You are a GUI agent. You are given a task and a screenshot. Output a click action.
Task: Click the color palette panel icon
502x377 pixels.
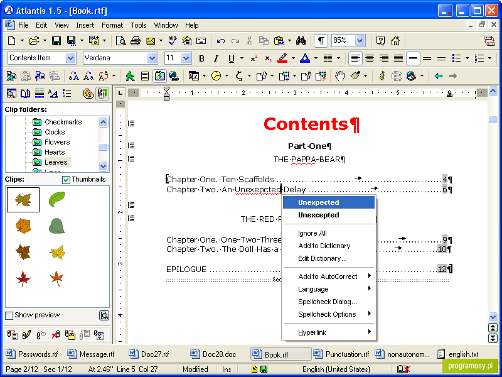point(88,94)
